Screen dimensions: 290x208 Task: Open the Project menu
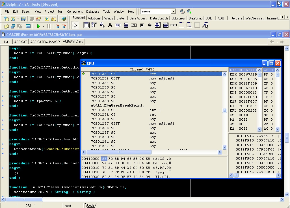[x=49, y=12]
